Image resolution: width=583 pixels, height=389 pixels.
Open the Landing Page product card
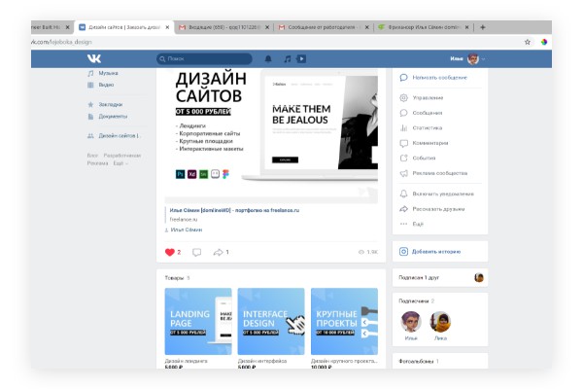(198, 321)
